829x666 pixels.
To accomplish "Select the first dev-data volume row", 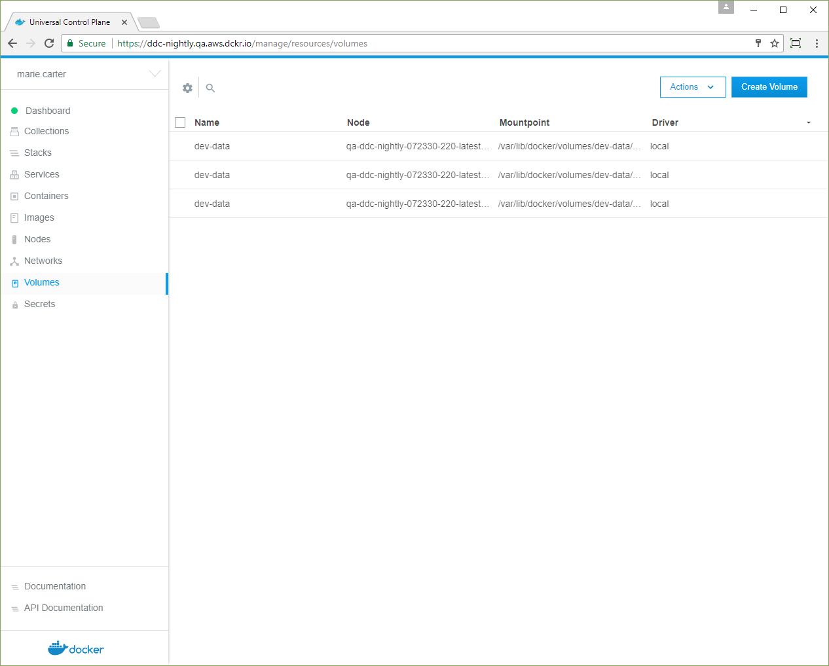I will (212, 146).
